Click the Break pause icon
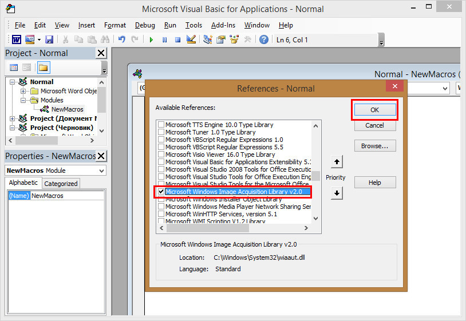 [x=164, y=39]
